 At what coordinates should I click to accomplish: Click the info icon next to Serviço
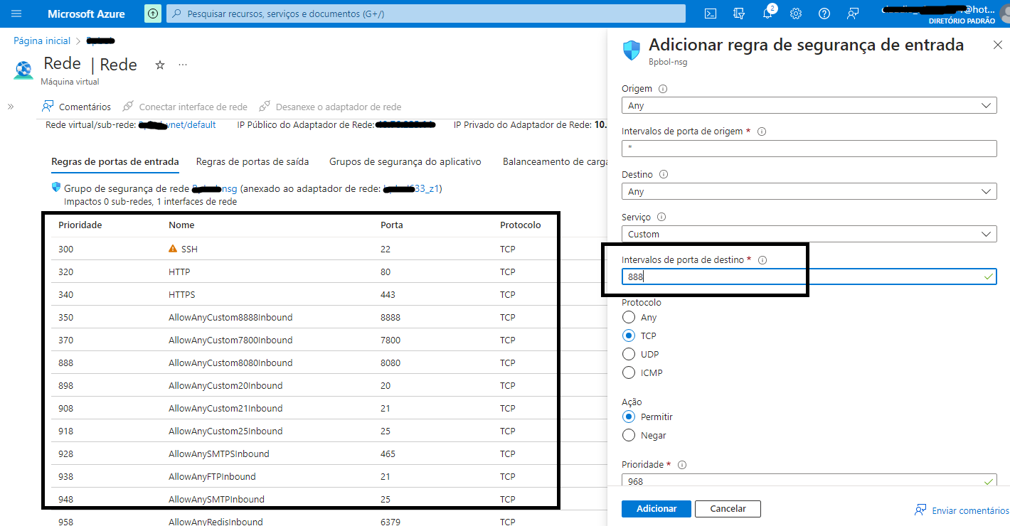(663, 217)
